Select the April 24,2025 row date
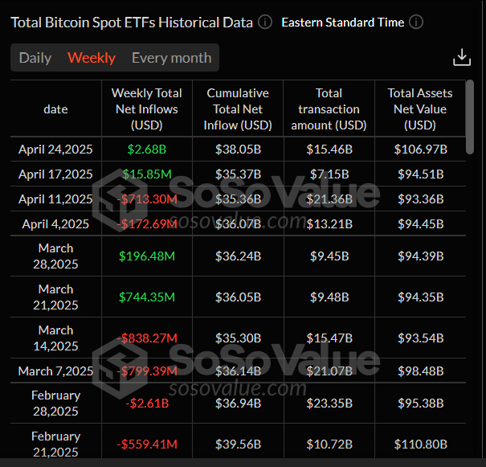 click(x=56, y=150)
